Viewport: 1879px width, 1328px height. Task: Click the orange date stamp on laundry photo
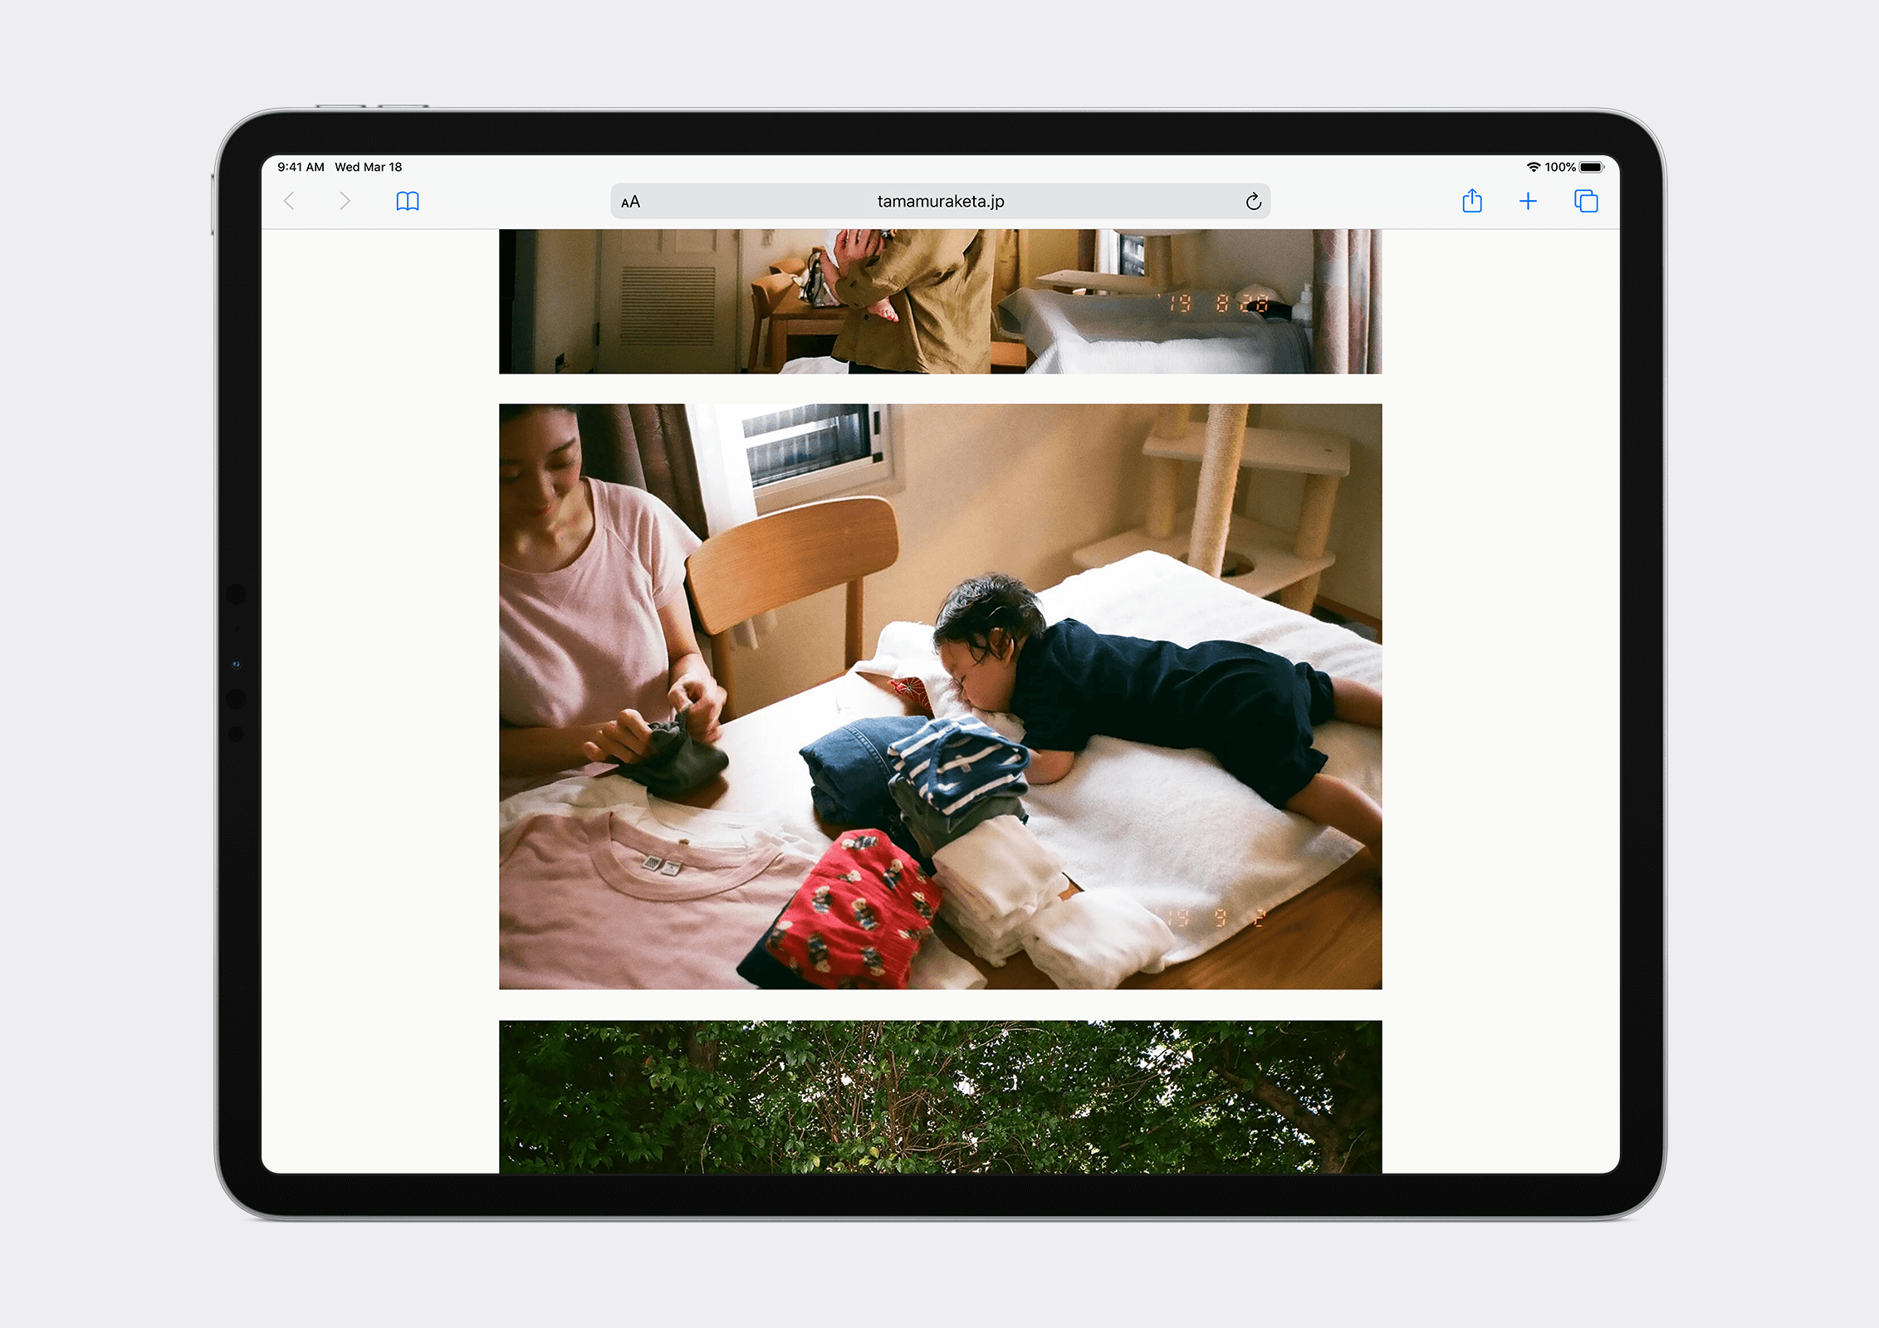[1216, 917]
